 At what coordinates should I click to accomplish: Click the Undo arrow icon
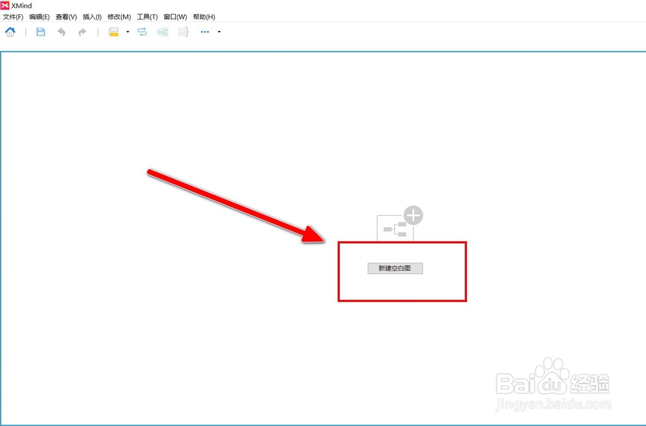point(61,32)
